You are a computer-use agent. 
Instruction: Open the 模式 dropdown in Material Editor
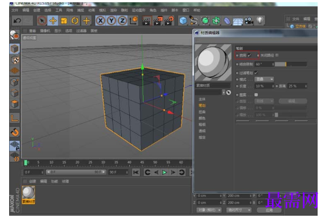[264, 79]
